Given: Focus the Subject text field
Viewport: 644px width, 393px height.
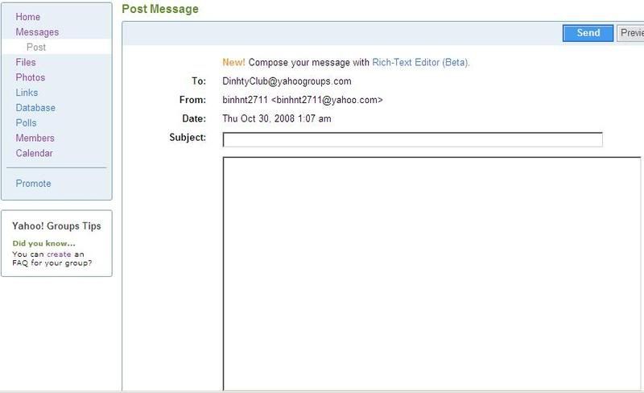Looking at the screenshot, I should pos(412,139).
